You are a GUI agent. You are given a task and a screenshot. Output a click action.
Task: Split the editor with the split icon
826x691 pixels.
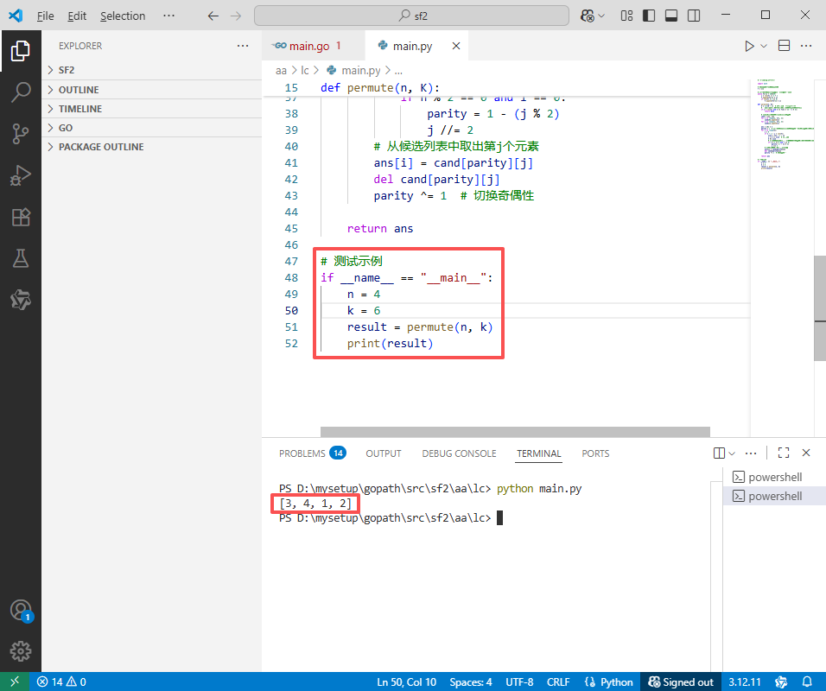coord(784,46)
